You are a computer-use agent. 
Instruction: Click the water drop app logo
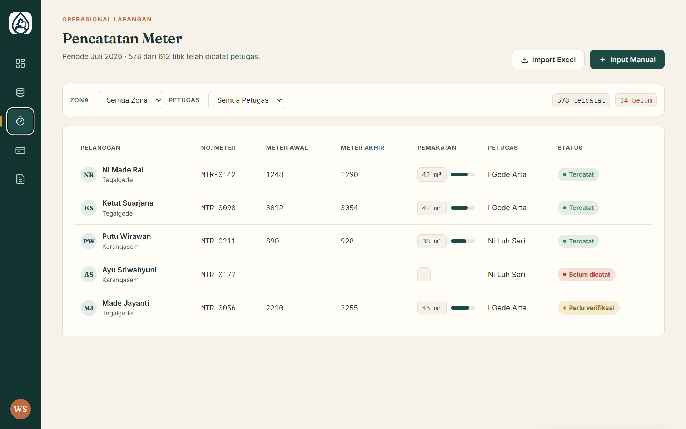coord(20,23)
